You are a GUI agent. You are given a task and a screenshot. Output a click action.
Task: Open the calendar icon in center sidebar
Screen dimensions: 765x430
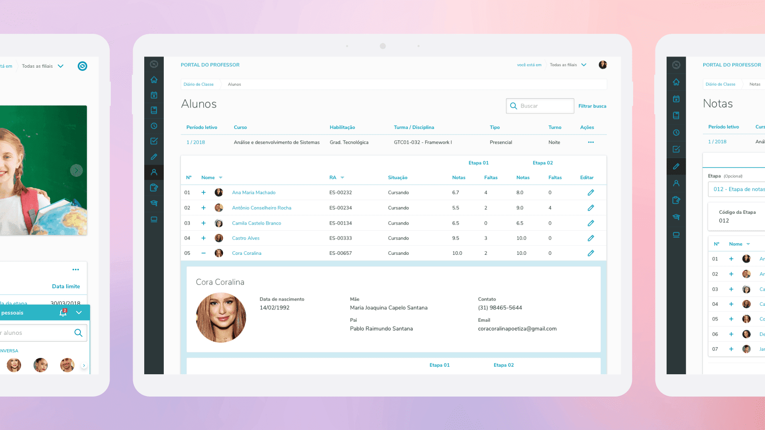[154, 95]
